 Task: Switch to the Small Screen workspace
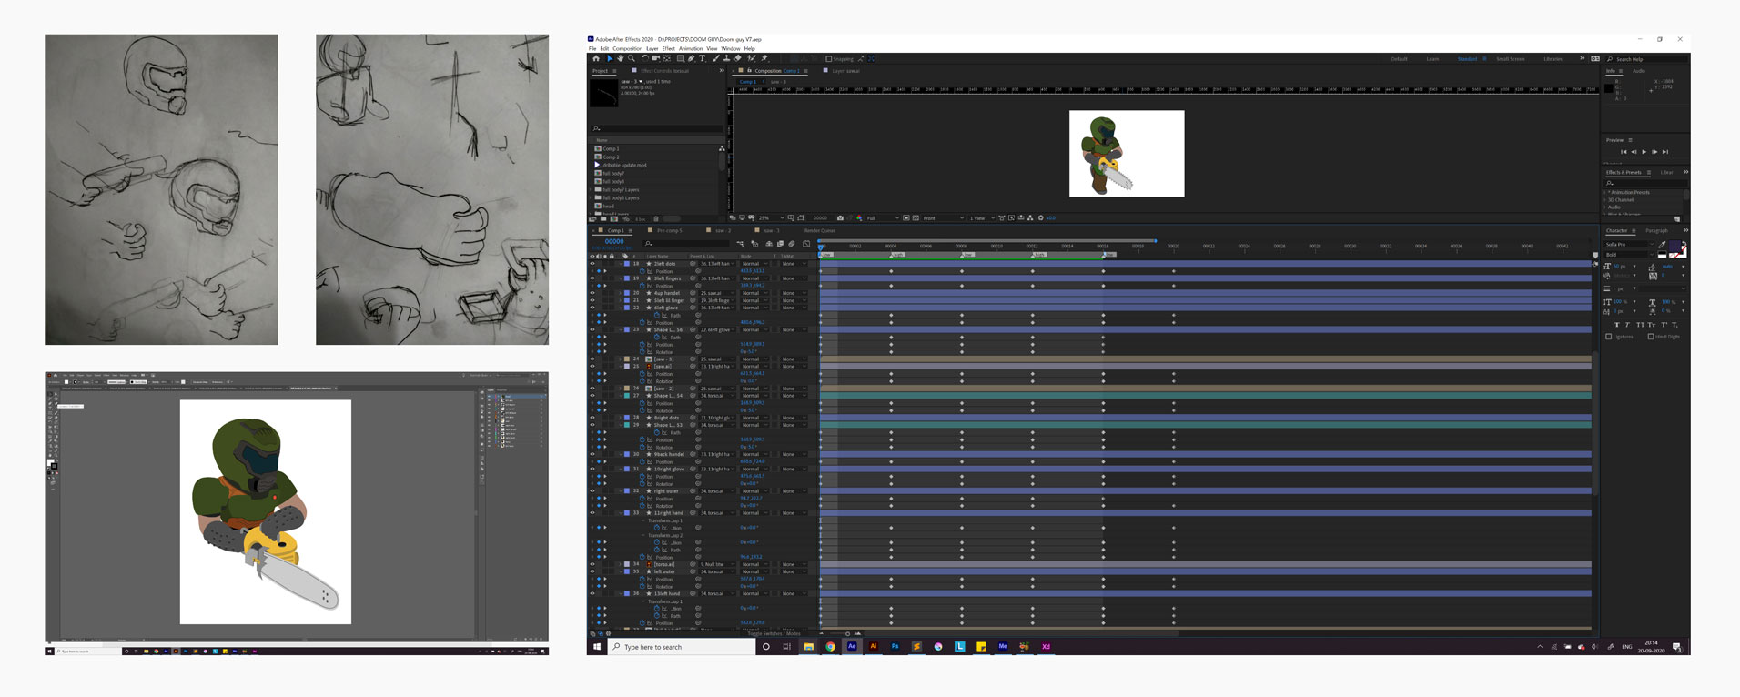pos(1510,59)
